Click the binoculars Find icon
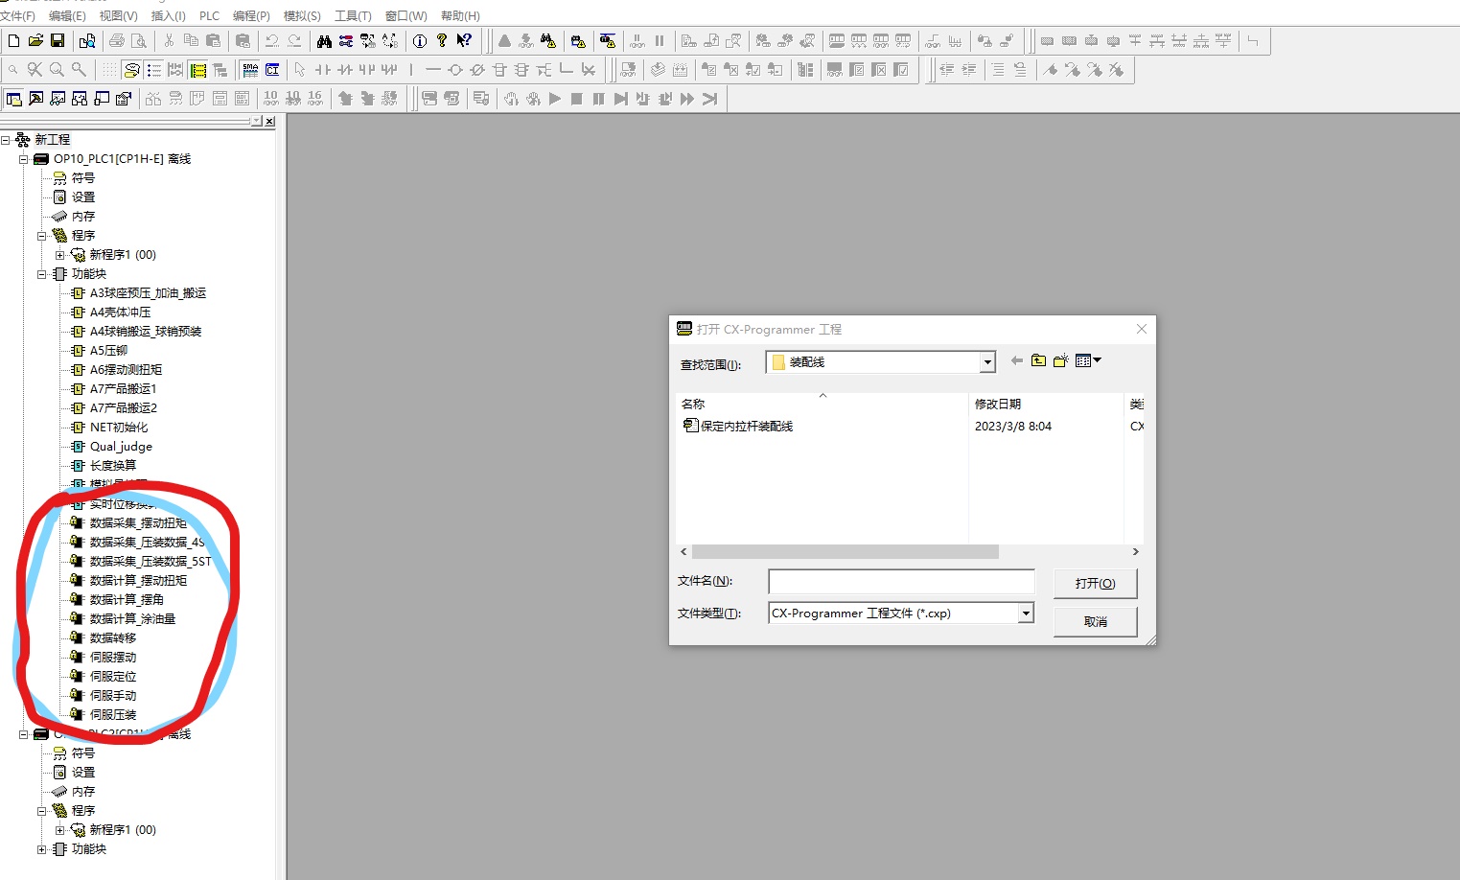 point(324,41)
